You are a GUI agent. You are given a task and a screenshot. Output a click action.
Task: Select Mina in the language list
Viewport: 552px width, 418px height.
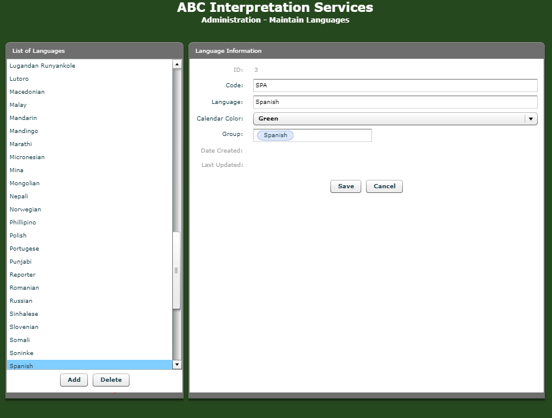(x=90, y=170)
